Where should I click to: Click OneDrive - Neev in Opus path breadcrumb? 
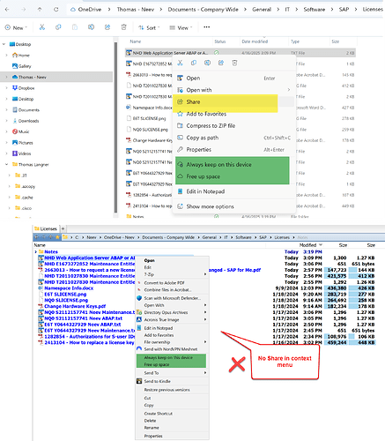(x=119, y=237)
